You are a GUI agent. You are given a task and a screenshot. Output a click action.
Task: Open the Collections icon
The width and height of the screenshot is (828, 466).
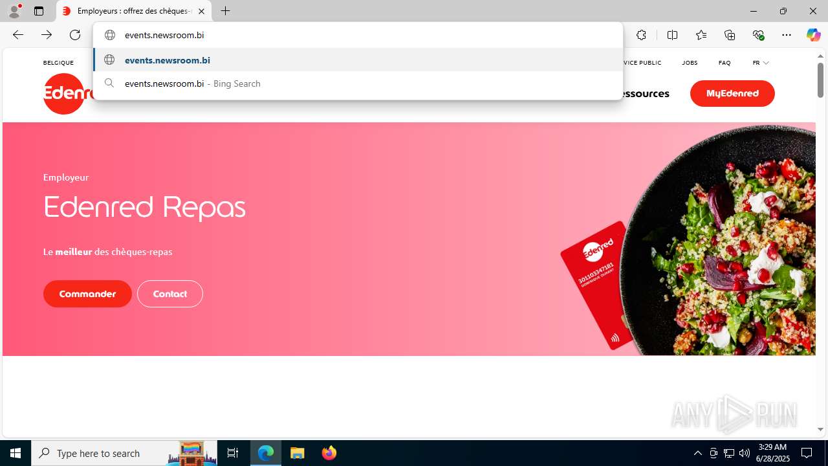click(730, 35)
